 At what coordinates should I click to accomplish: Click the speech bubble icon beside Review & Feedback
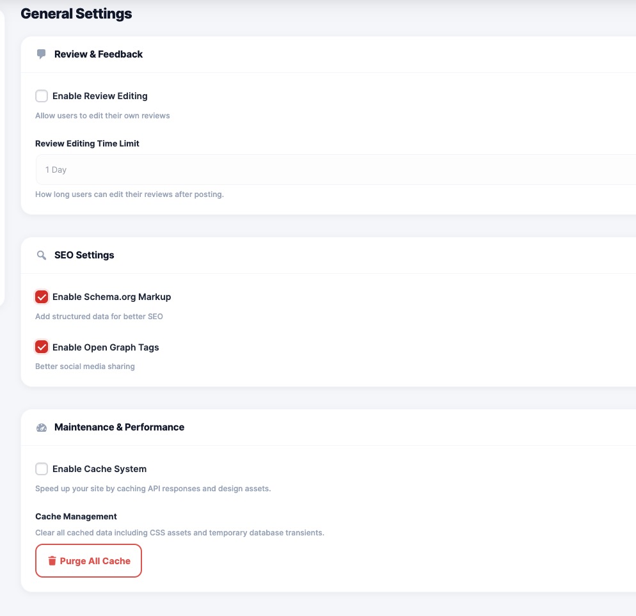click(42, 54)
